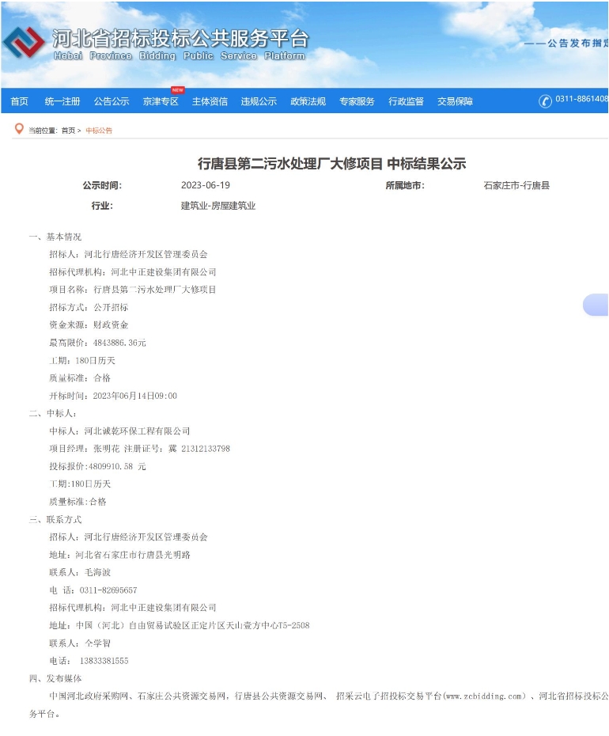The width and height of the screenshot is (609, 736).
Task: Click the hotline number 0311-8861408
Action: pyautogui.click(x=581, y=100)
